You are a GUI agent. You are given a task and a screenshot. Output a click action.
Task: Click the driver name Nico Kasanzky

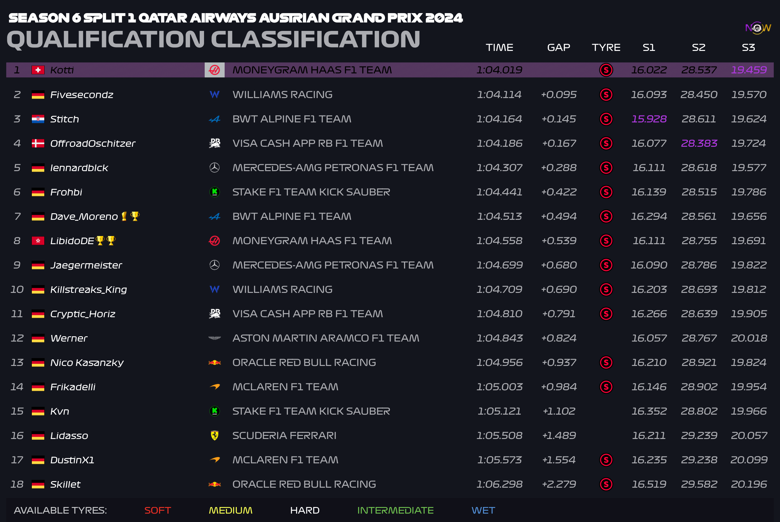(87, 362)
